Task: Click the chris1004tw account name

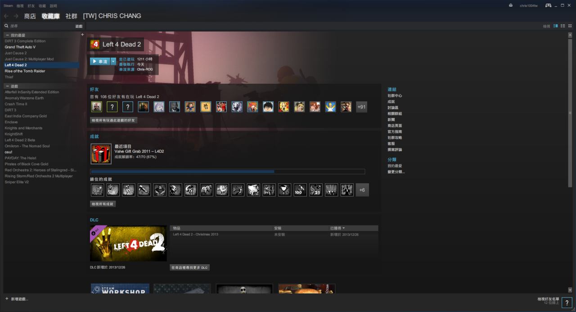Action: coord(528,6)
